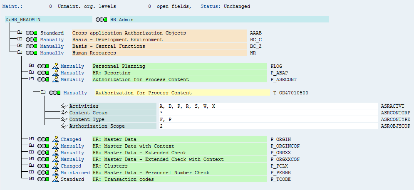Expand the HR: Transaction codes node

[x=31, y=178]
